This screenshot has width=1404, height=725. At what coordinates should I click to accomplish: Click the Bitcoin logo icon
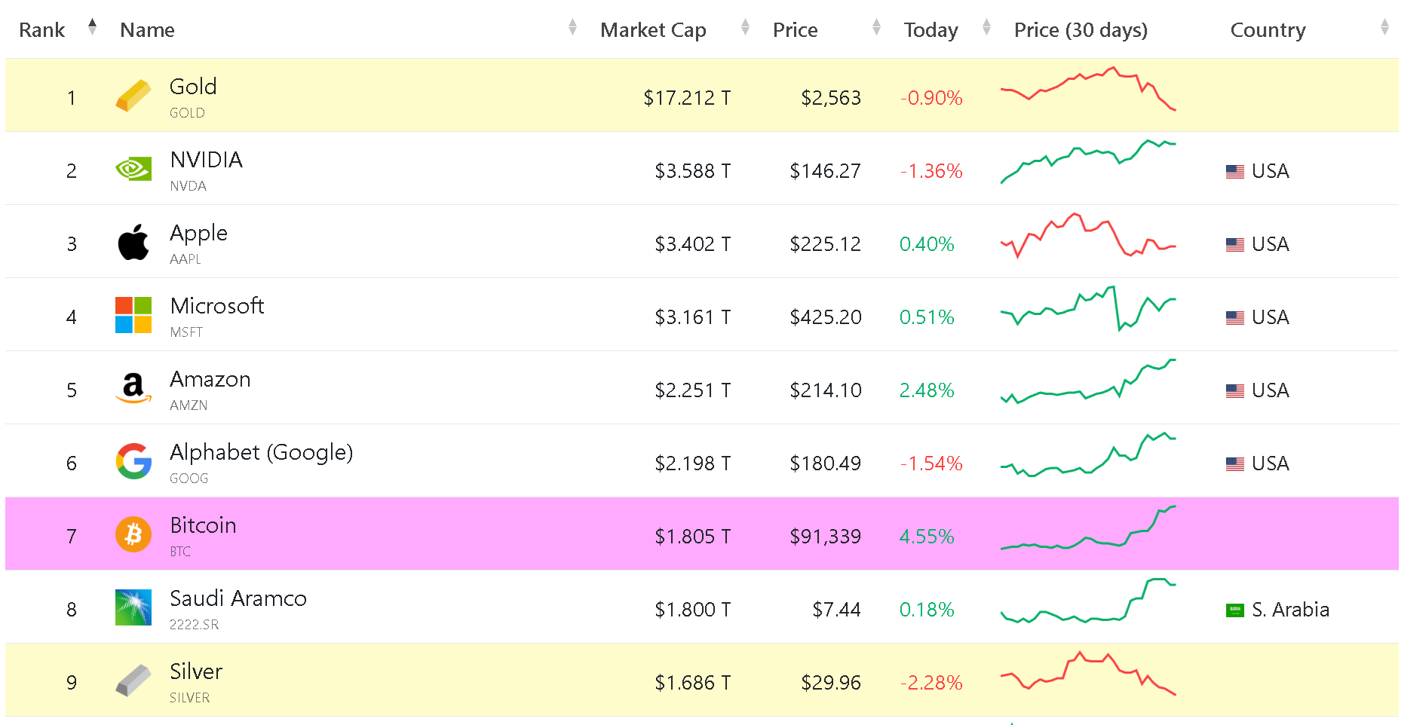(x=133, y=534)
